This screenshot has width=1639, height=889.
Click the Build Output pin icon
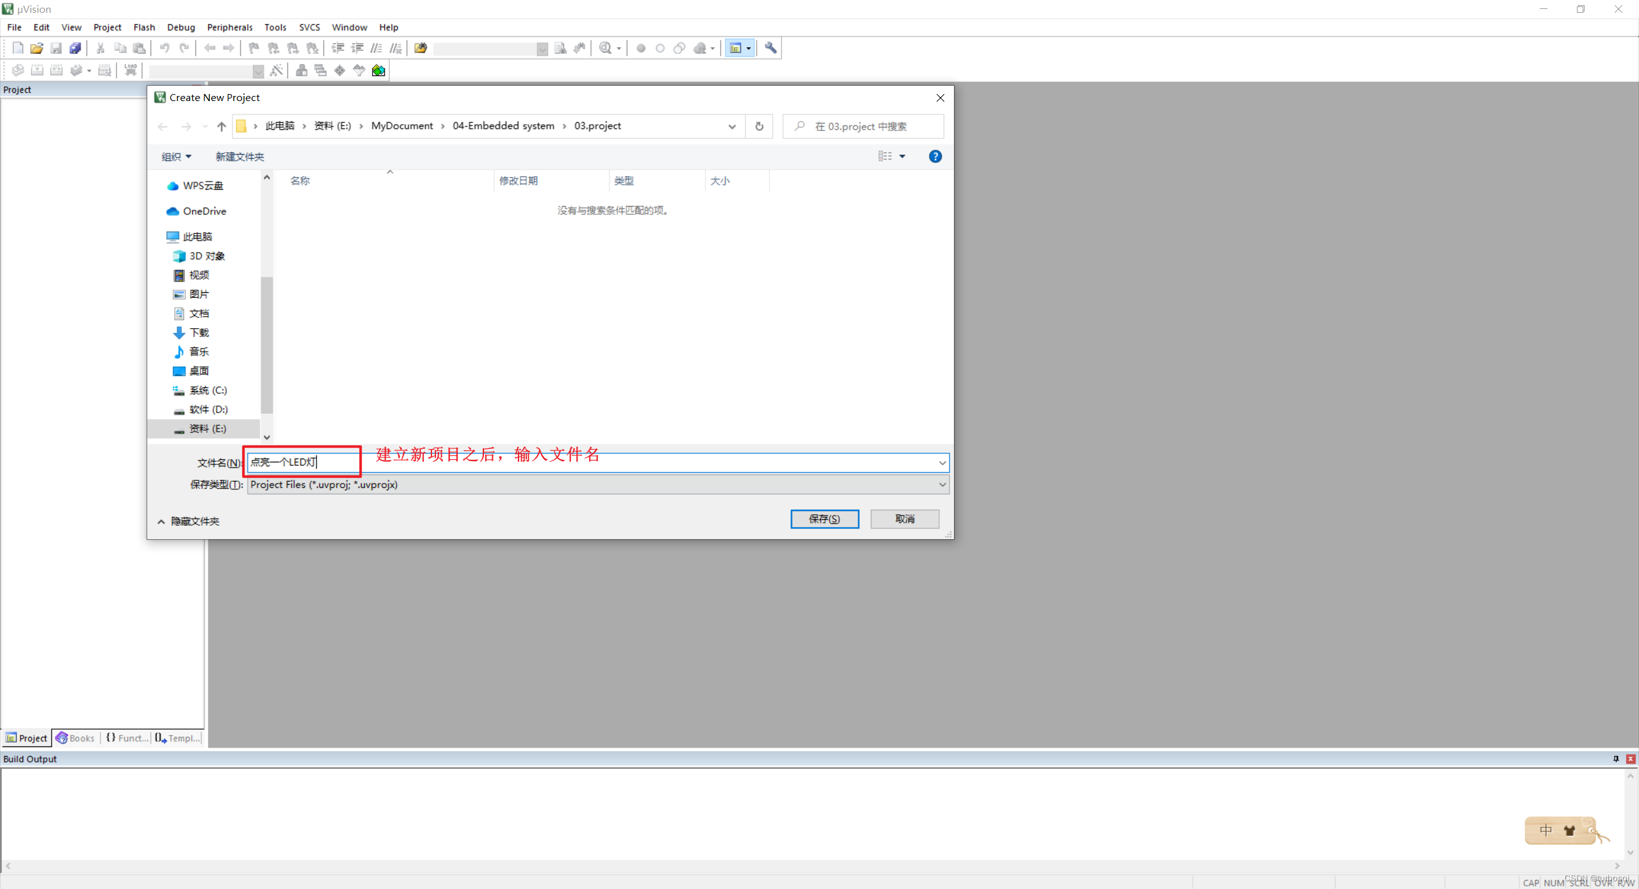(x=1616, y=759)
